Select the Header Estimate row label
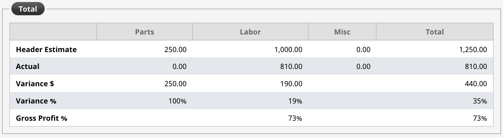503x138 pixels. click(x=46, y=49)
